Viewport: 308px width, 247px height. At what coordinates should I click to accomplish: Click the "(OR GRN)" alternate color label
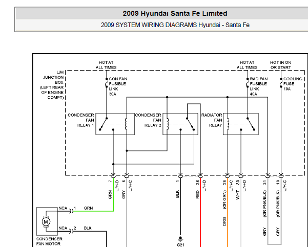point(224,199)
